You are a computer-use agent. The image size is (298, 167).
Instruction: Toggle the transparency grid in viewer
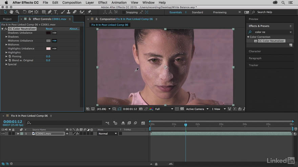[182, 109]
